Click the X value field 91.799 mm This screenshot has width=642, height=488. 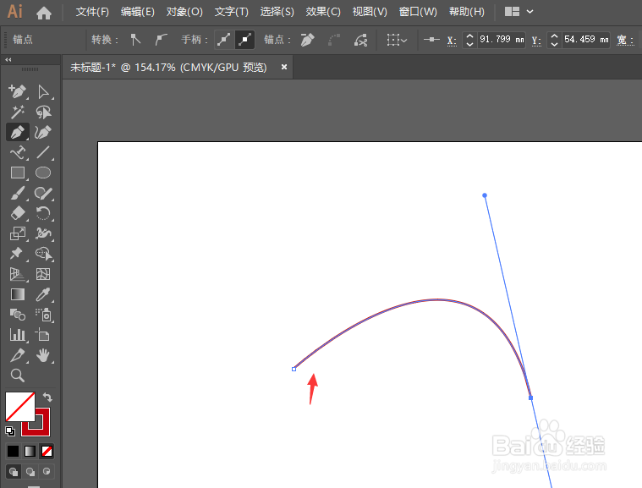pyautogui.click(x=502, y=40)
